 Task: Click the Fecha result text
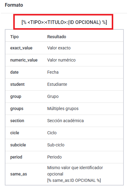[53, 72]
